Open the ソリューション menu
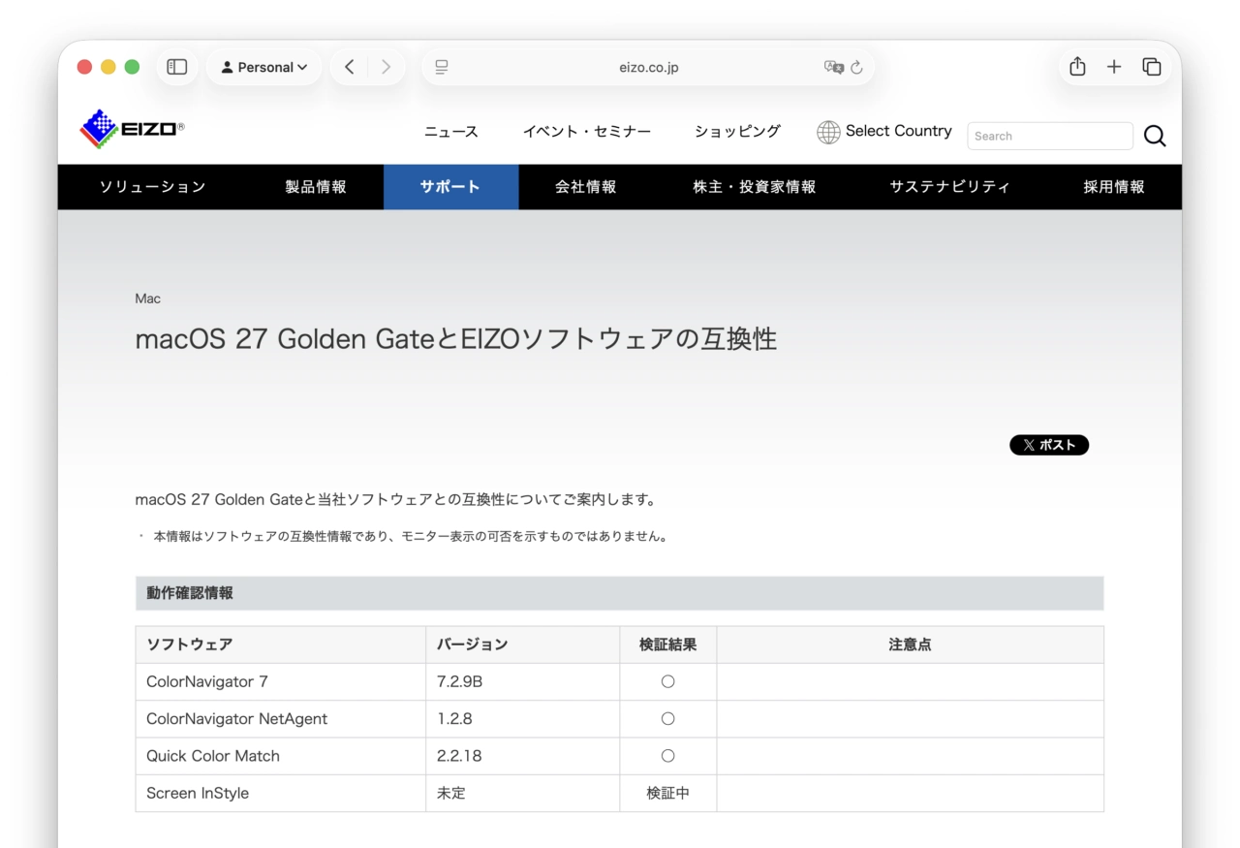The height and width of the screenshot is (848, 1240). (153, 187)
